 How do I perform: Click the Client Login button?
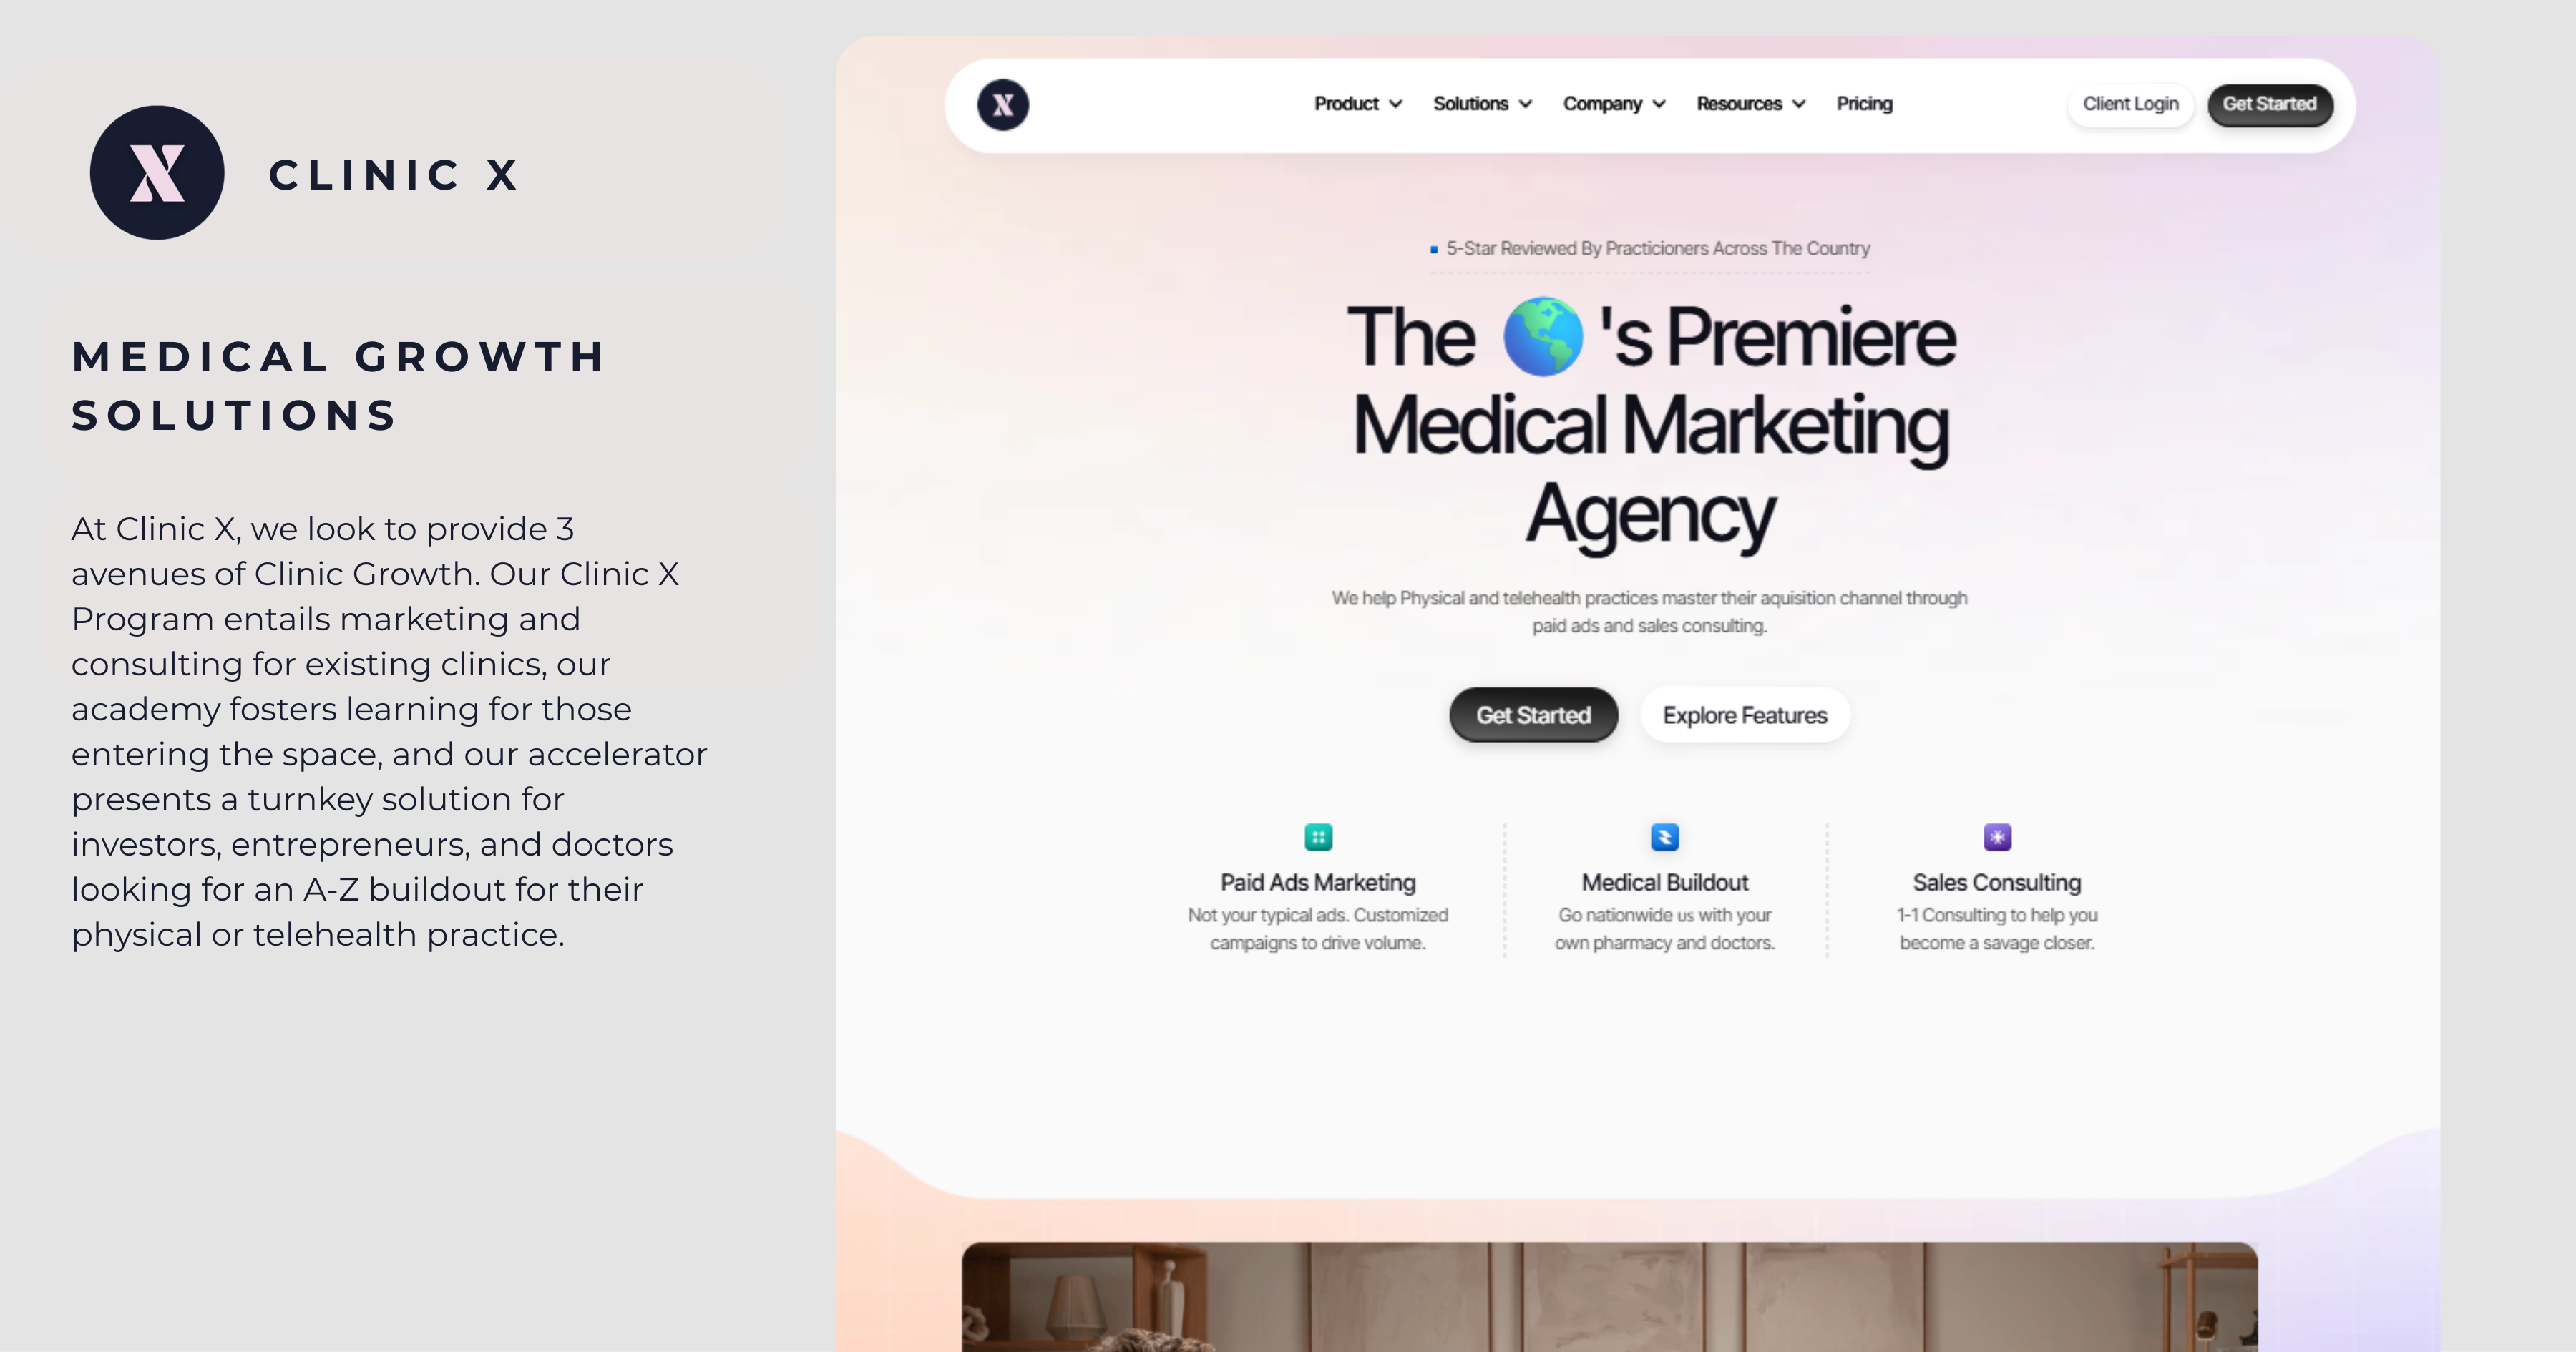[x=2130, y=104]
